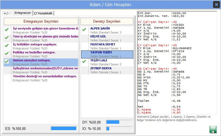Screen dimensions: 221x136
Task: Click ALPER ŞAHİN's 'Yetkin Standart Sayısı: 3' text
Action: click(106, 32)
